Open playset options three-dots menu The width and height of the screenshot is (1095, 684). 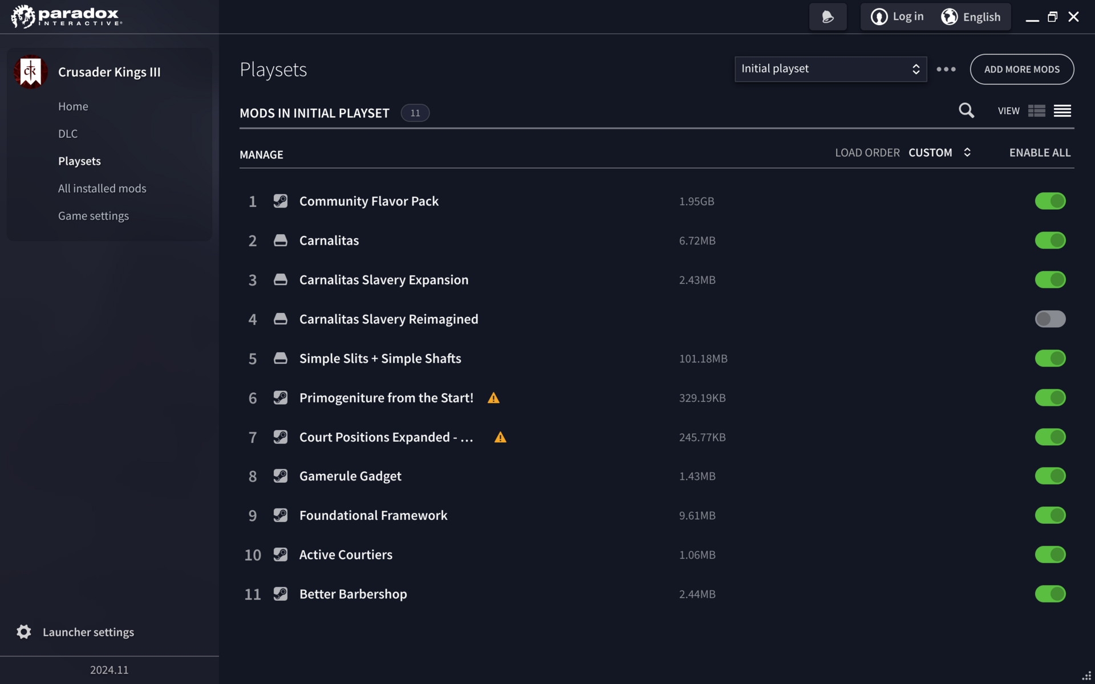pyautogui.click(x=946, y=70)
